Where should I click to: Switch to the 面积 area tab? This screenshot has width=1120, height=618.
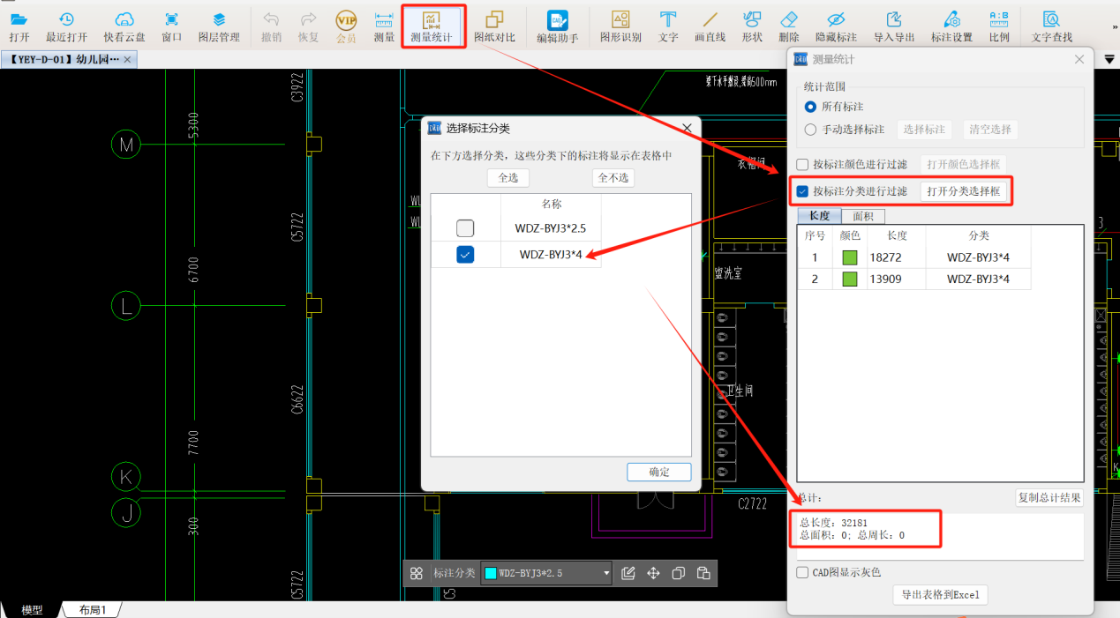(x=862, y=216)
